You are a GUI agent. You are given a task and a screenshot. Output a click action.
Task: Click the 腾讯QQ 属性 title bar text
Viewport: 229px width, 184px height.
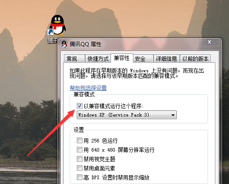[x=86, y=44]
